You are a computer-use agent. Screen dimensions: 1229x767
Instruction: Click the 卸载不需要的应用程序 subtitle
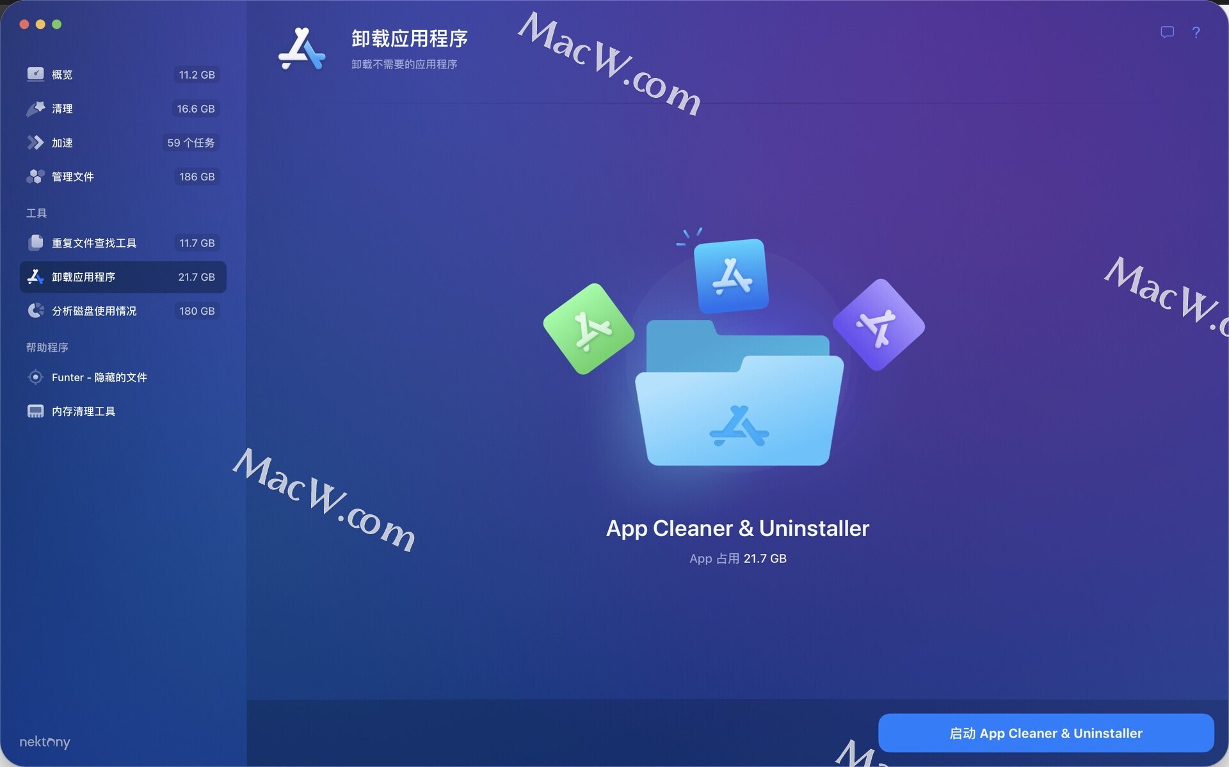[x=404, y=64]
